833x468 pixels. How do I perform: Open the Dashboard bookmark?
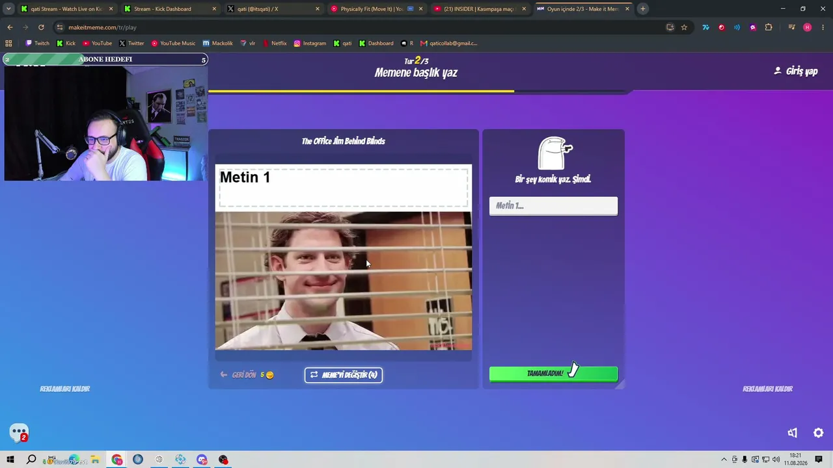376,44
